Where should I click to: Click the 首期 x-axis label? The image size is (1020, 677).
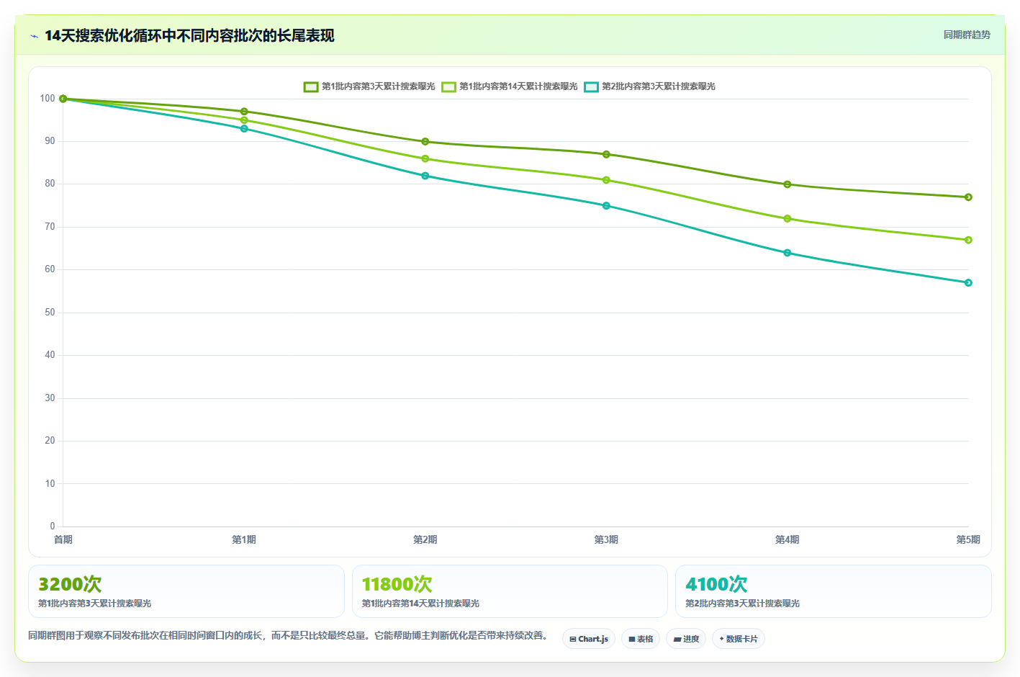63,539
